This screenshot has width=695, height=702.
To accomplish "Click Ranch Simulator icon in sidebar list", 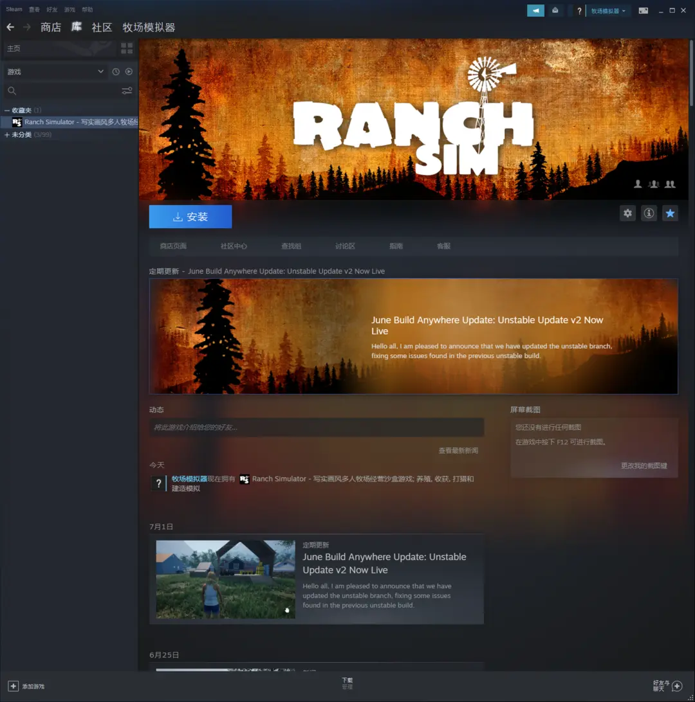I will [x=17, y=122].
